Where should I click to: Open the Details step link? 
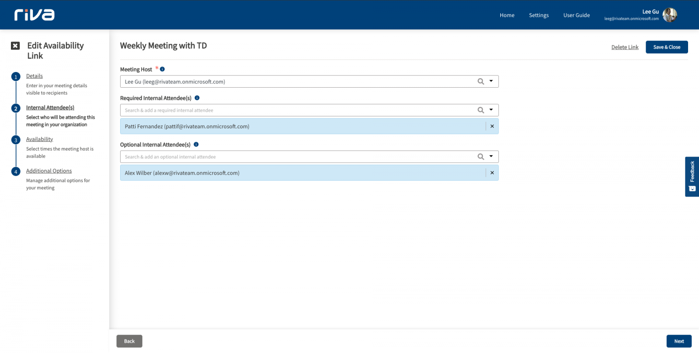coord(35,76)
